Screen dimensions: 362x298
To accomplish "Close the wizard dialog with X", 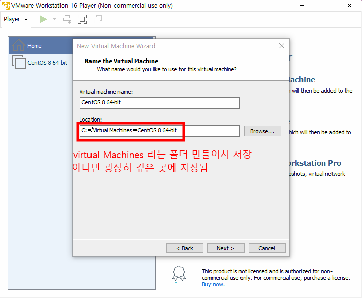I will [282, 46].
